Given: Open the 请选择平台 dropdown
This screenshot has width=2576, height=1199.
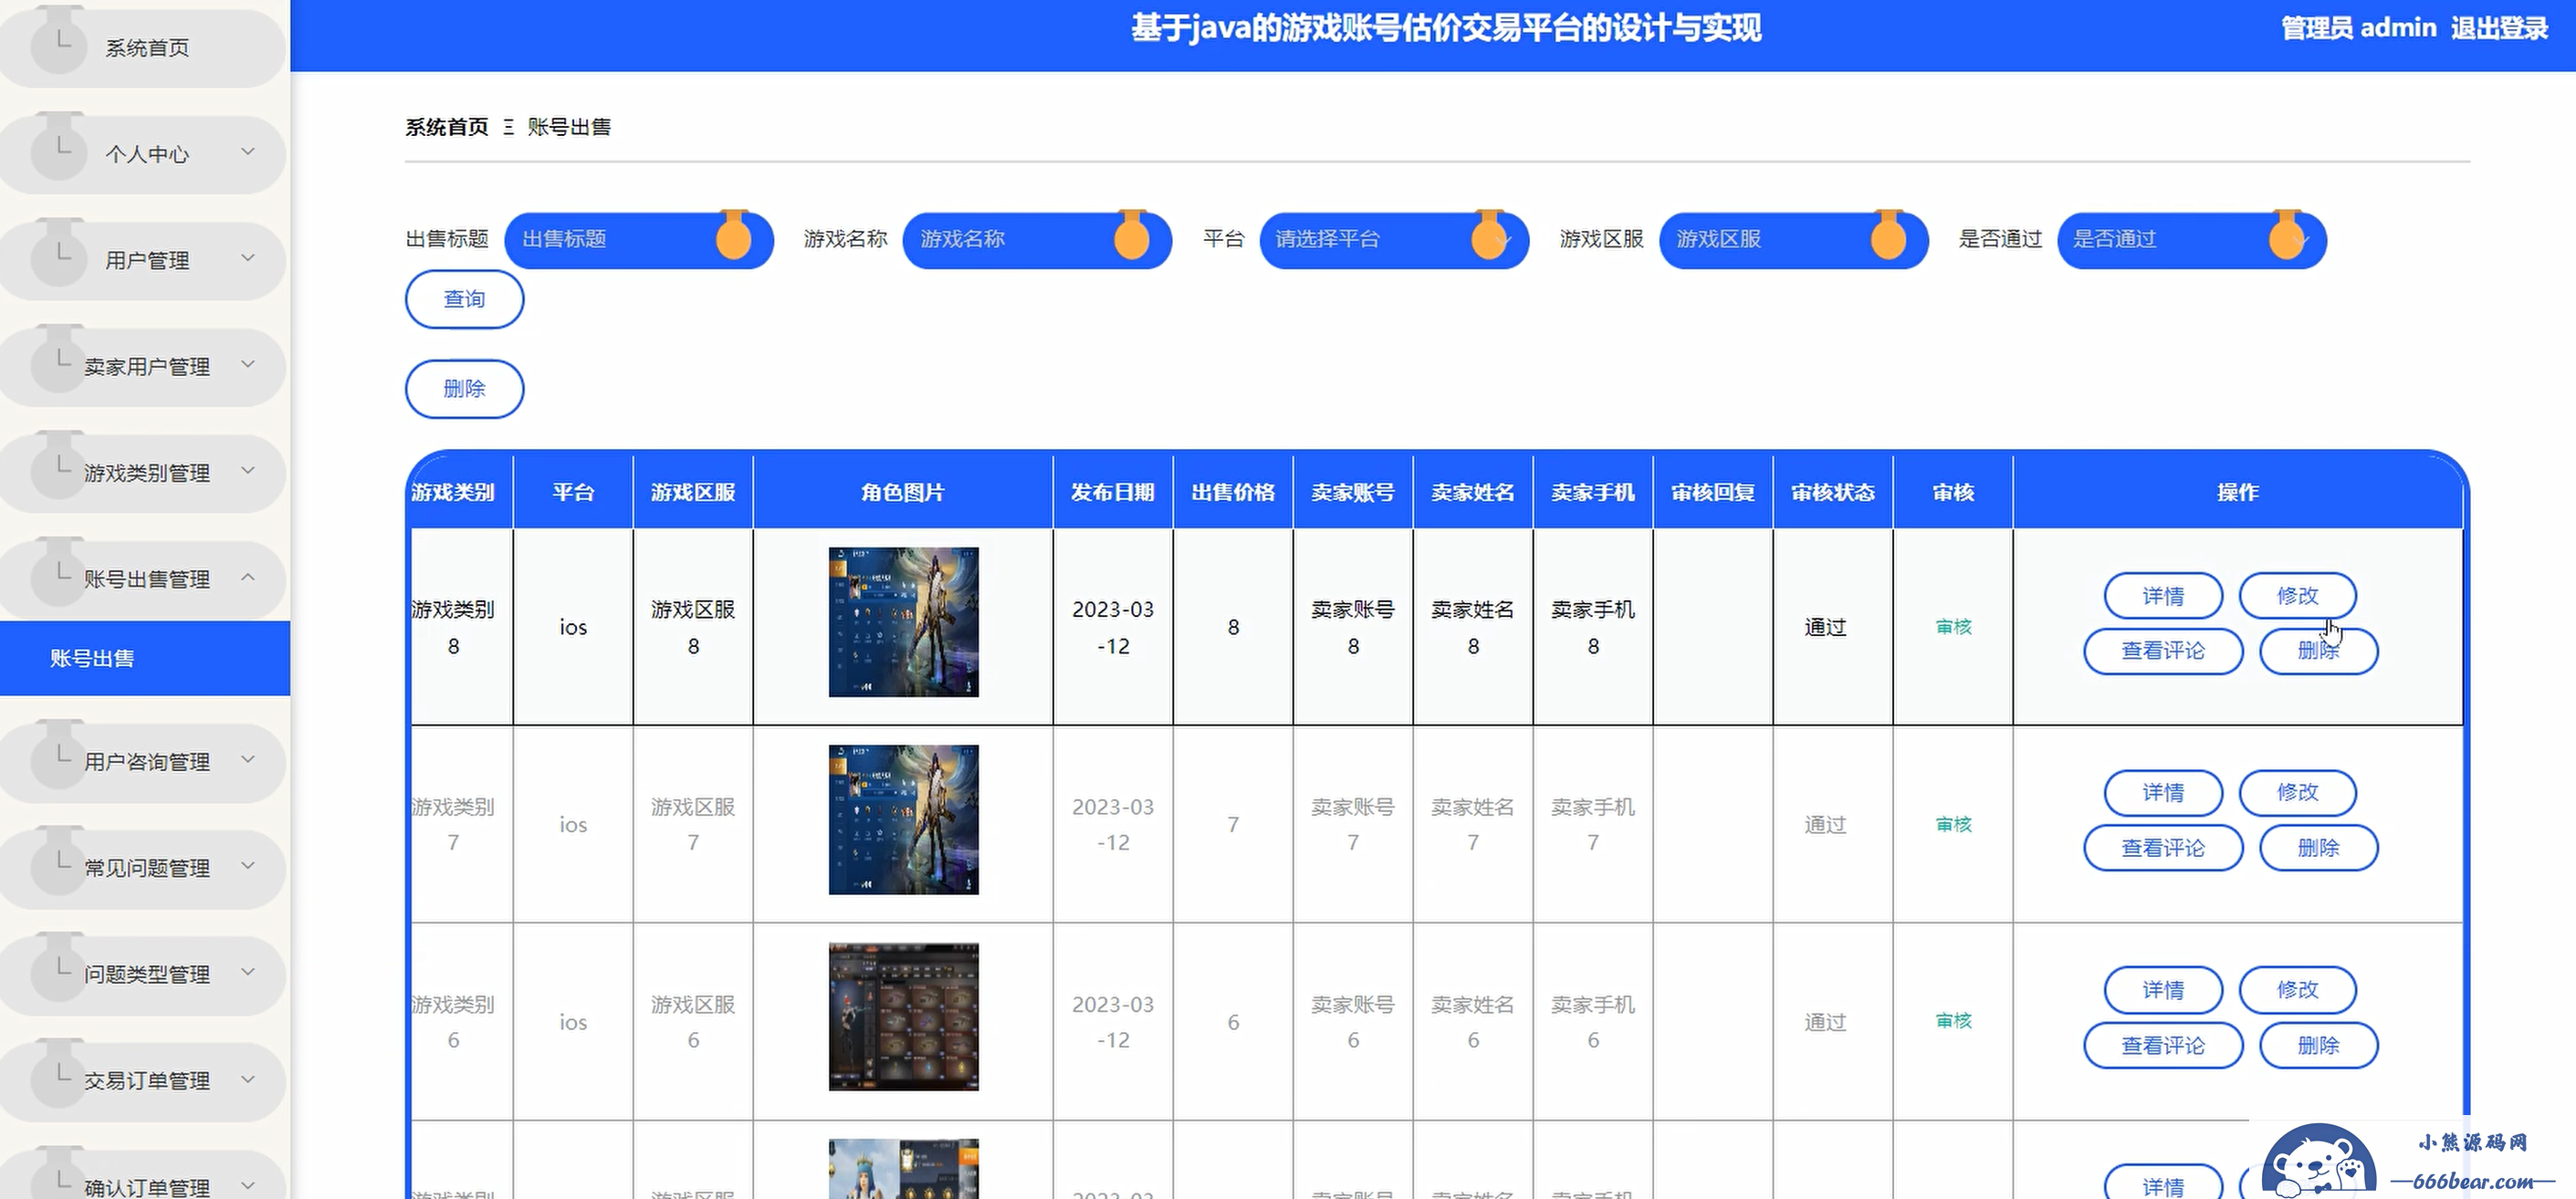Looking at the screenshot, I should pos(1394,240).
